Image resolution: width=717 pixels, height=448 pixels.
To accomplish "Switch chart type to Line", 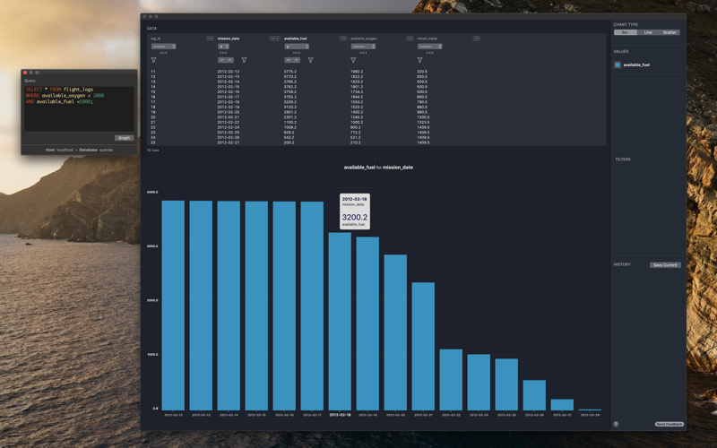I will 648,32.
